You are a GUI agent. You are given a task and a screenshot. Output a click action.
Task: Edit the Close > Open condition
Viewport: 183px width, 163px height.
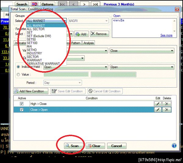pyautogui.click(x=158, y=109)
